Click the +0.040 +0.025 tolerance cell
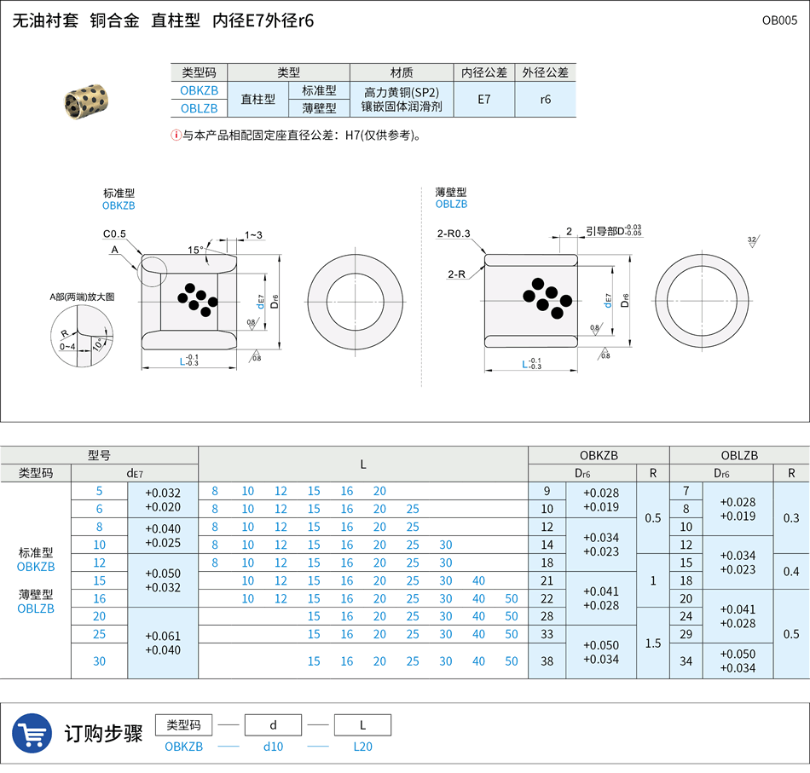 coord(163,536)
